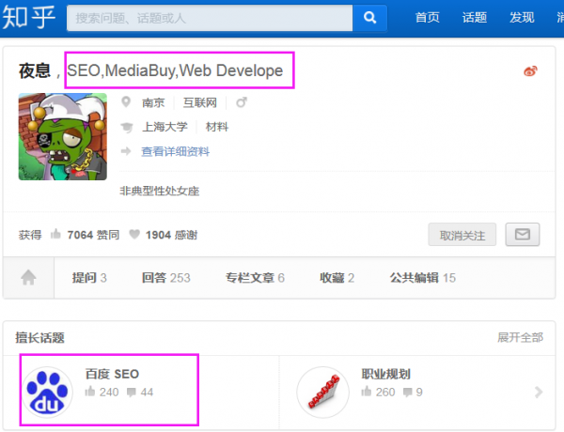Click the 上海大学 school text
Viewport: 564px width, 432px height.
(164, 127)
